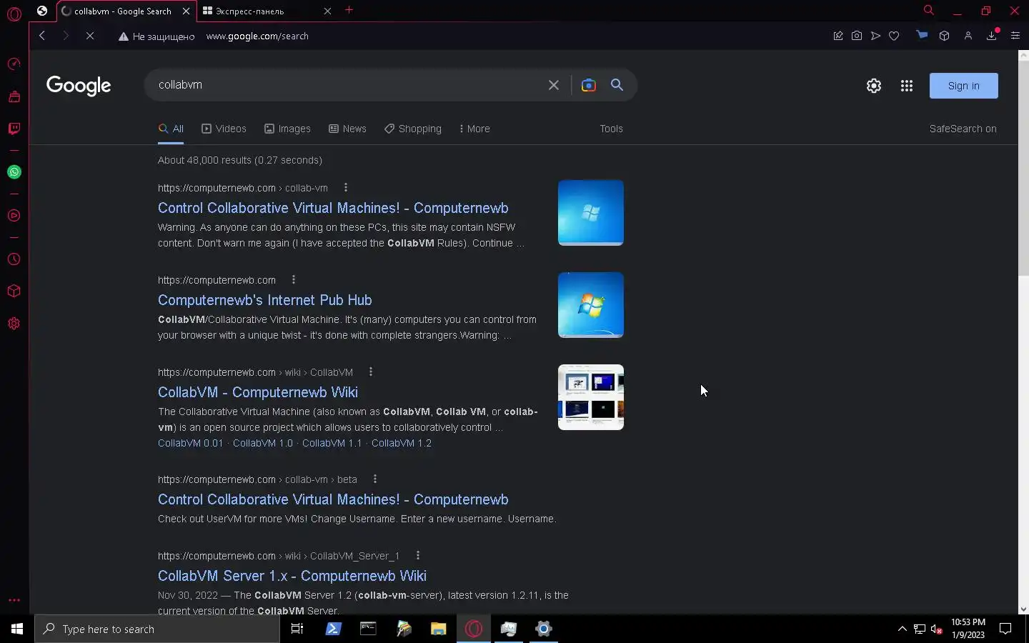
Task: Open CollabVM - Computernewb Wiki link
Action: tap(258, 392)
